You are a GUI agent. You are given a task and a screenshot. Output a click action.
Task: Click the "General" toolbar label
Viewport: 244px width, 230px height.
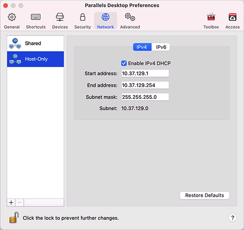12,27
